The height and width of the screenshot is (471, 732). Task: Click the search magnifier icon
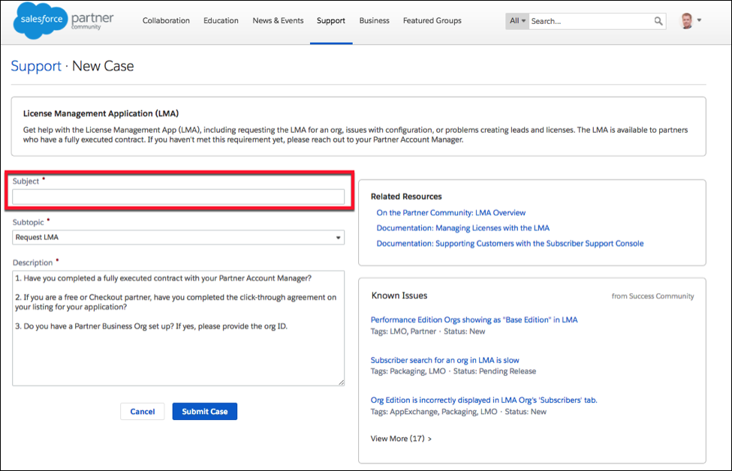(x=658, y=21)
